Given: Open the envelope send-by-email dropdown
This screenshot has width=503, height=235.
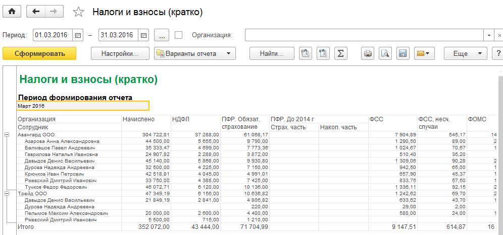Looking at the screenshot, I should point(422,53).
